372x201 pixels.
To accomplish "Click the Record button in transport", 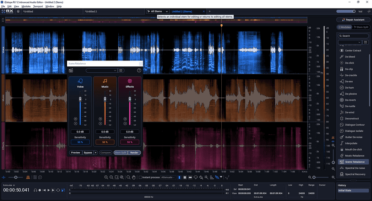I will click(x=40, y=190).
